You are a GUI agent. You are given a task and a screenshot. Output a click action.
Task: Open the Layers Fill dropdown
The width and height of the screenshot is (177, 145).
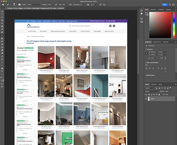coord(170,95)
